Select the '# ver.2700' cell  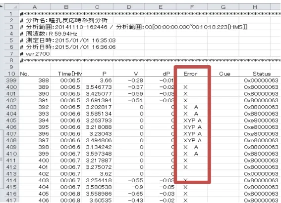click(35, 54)
